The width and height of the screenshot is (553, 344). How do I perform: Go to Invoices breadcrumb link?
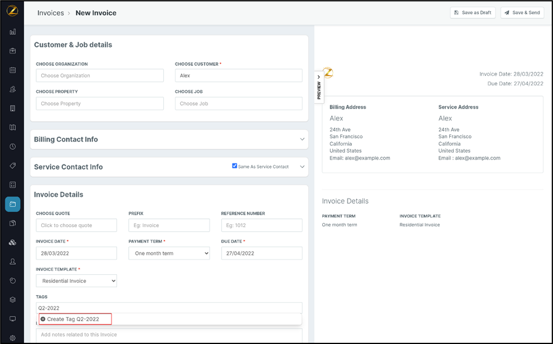pos(50,13)
